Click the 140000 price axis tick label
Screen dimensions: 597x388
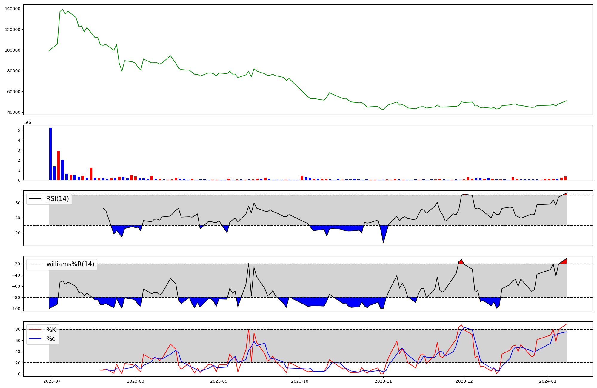click(13, 9)
